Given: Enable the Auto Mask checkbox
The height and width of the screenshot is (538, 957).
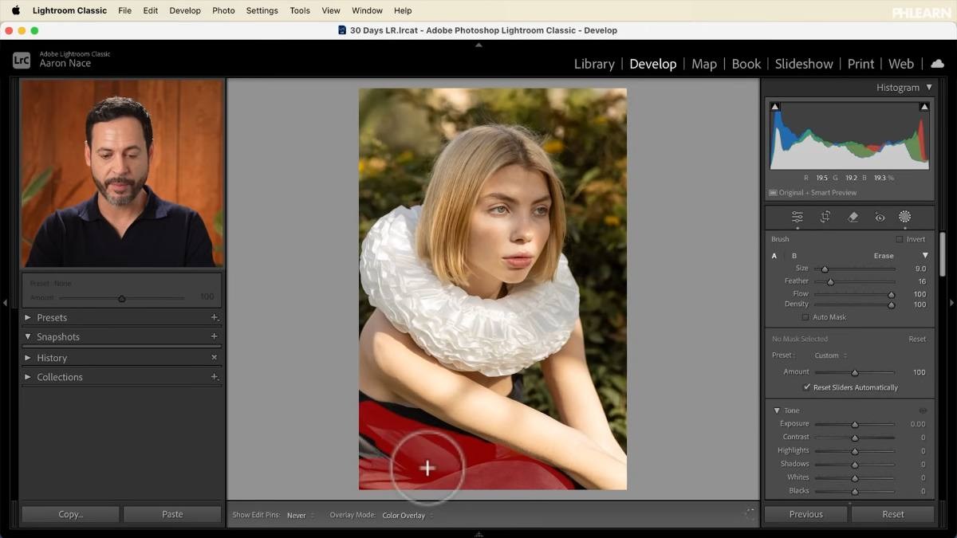Looking at the screenshot, I should point(805,317).
